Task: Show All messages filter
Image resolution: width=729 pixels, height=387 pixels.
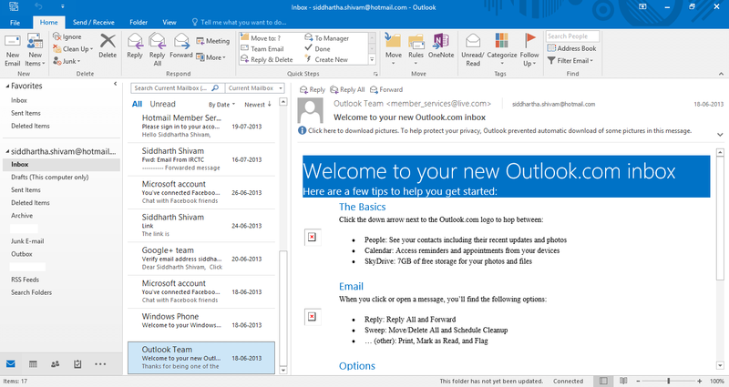Action: 138,104
